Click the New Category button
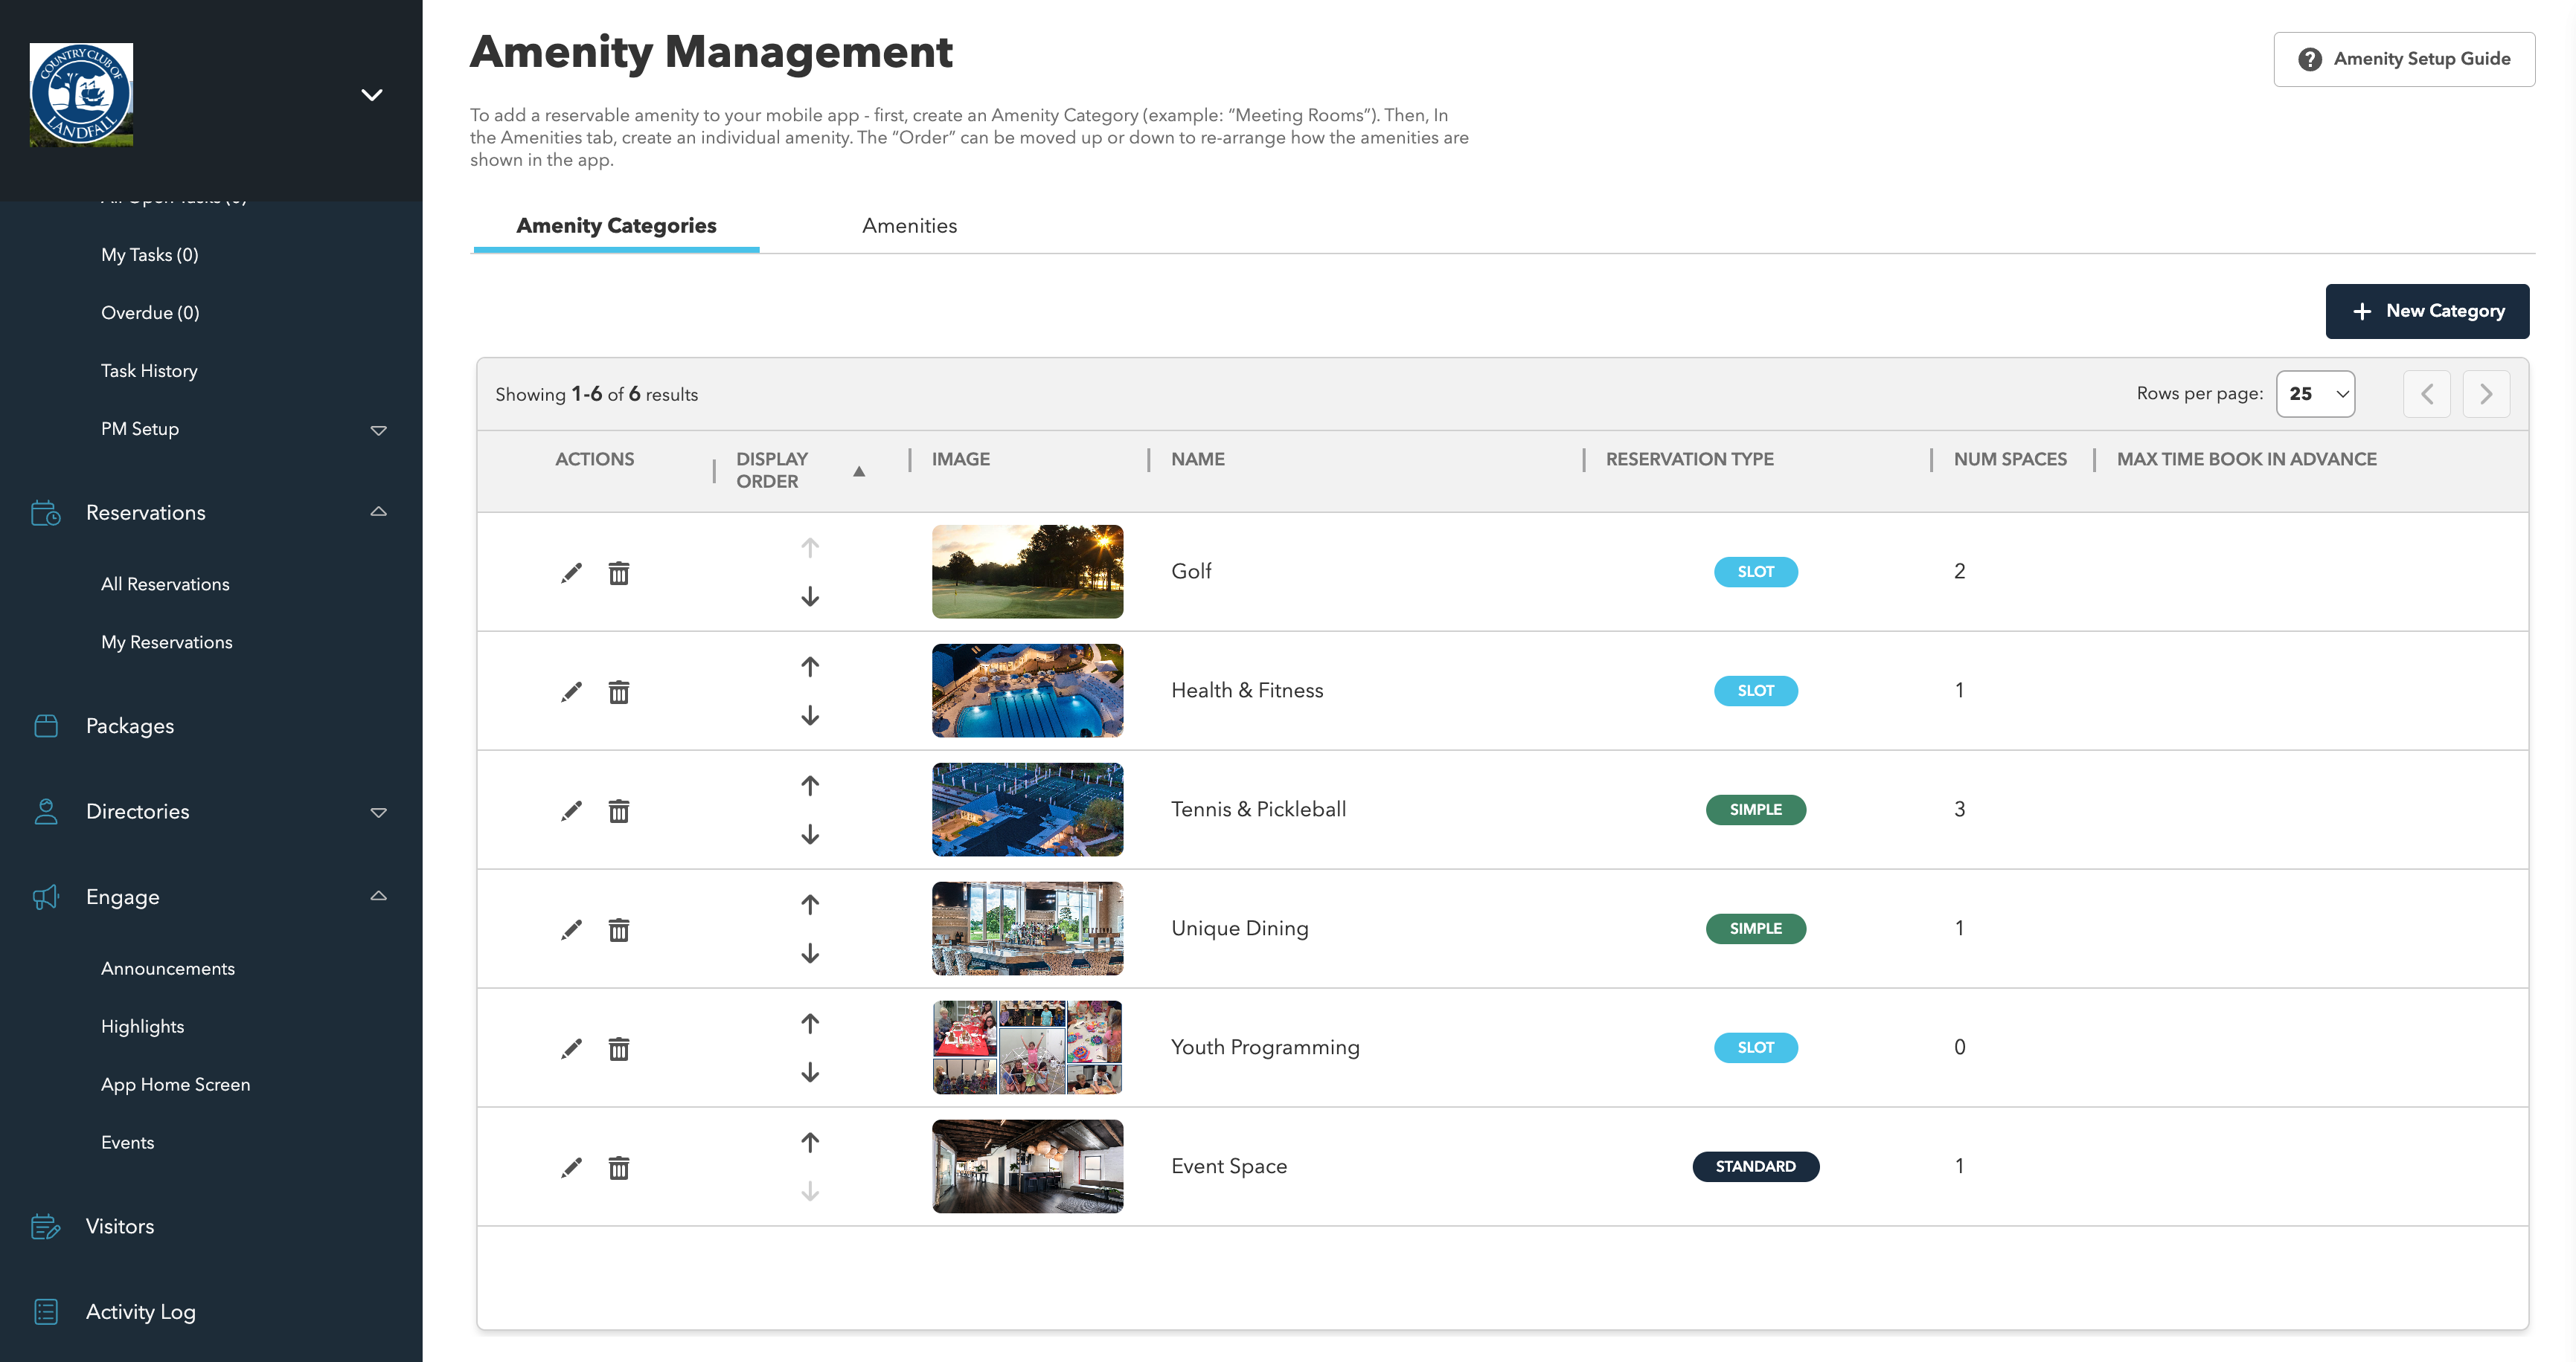This screenshot has height=1362, width=2576. coord(2427,311)
